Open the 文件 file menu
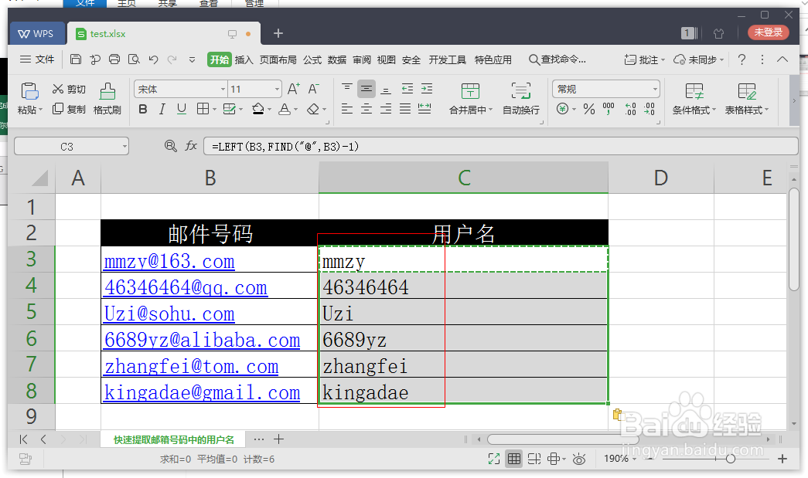The height and width of the screenshot is (478, 808). pos(36,59)
